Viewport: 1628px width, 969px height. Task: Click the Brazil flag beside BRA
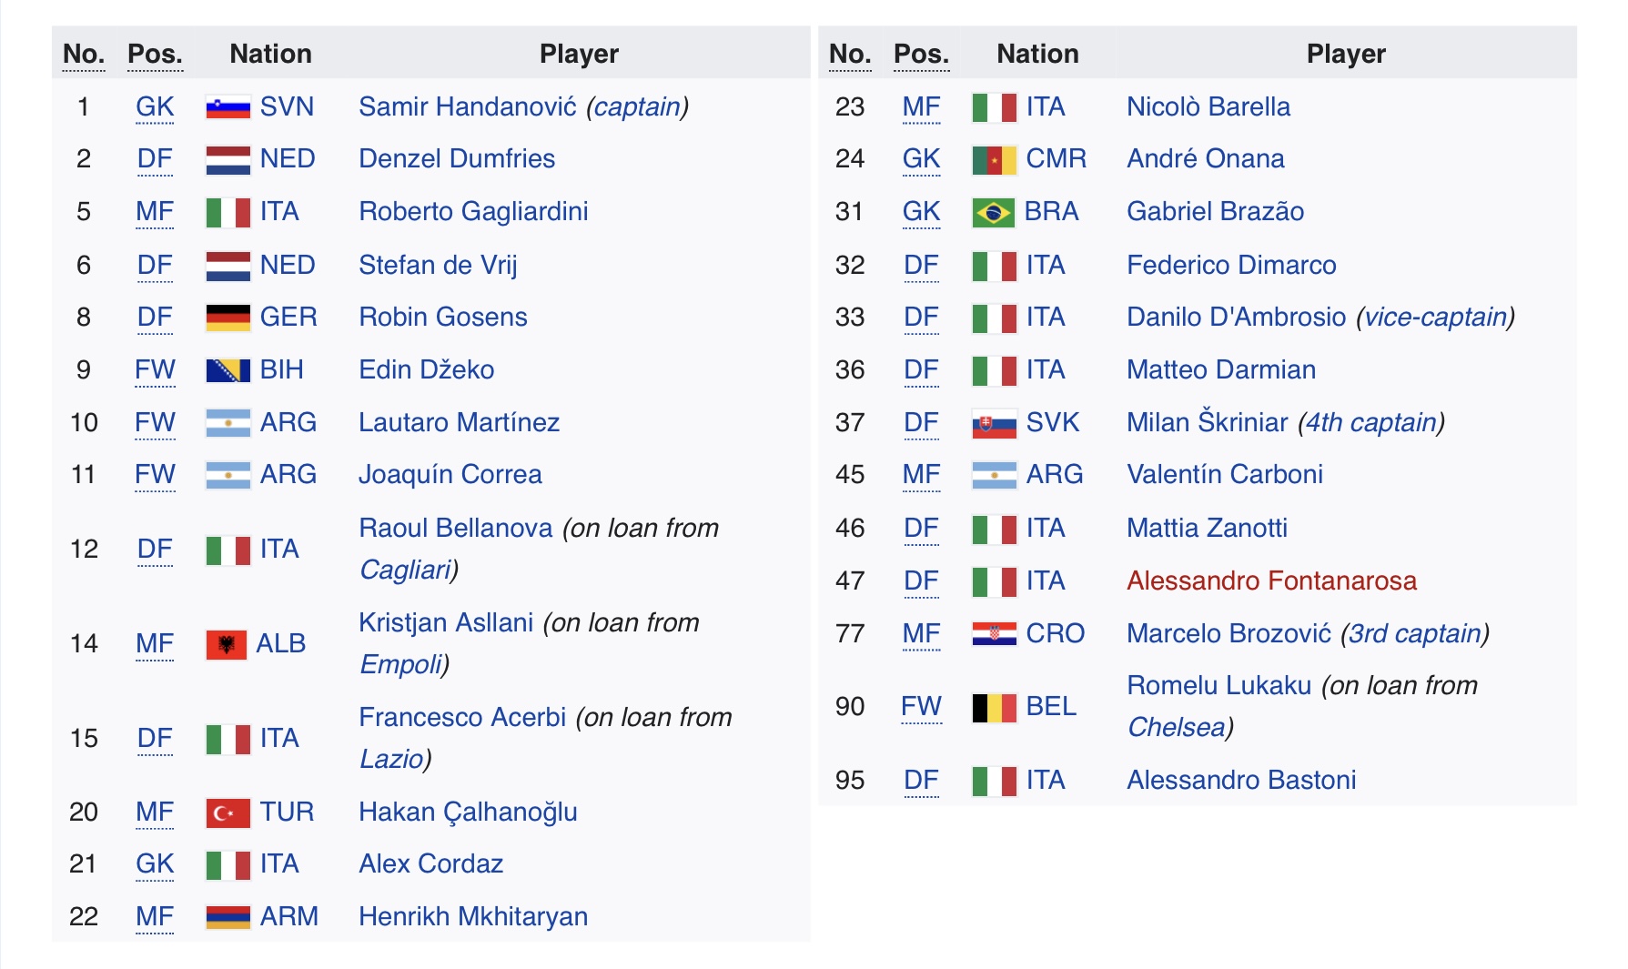pyautogui.click(x=993, y=213)
